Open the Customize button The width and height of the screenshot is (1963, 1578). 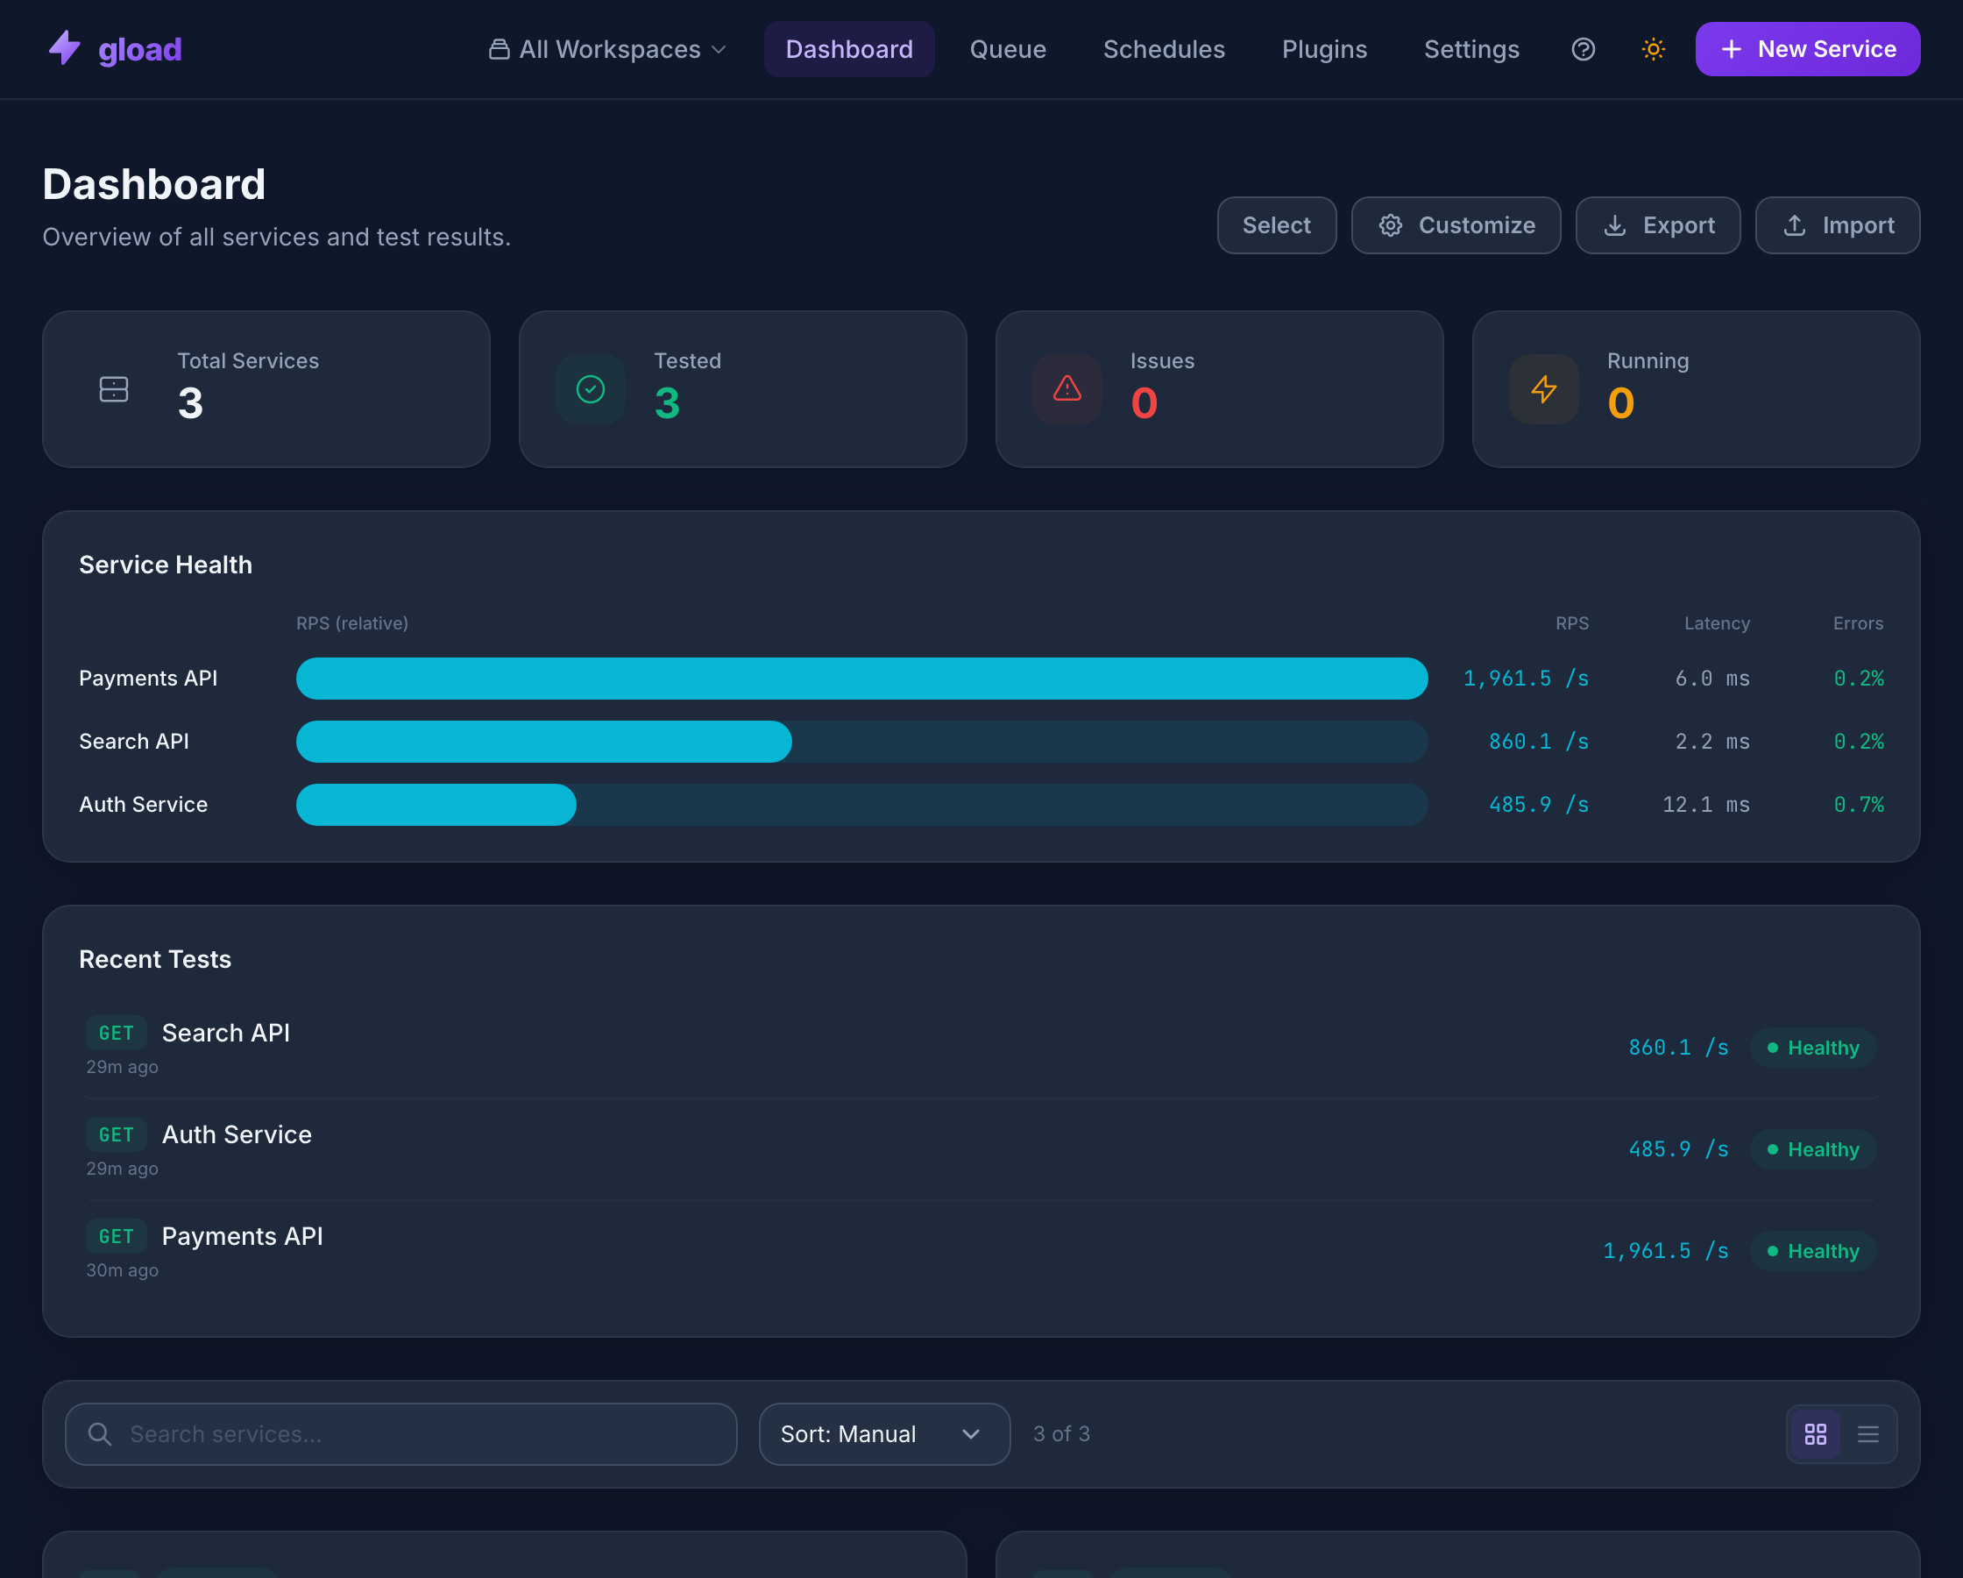pos(1456,225)
